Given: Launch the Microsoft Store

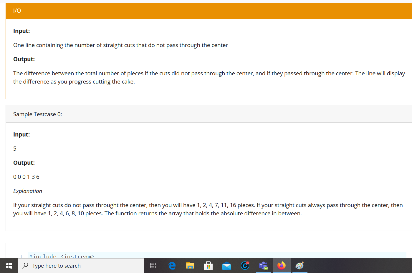Looking at the screenshot, I should click(208, 266).
